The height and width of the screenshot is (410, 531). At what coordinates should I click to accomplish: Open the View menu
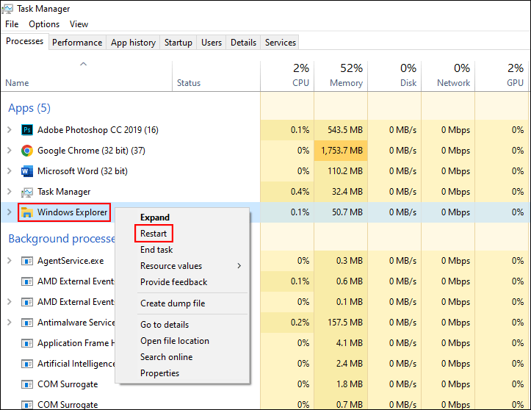click(x=79, y=24)
